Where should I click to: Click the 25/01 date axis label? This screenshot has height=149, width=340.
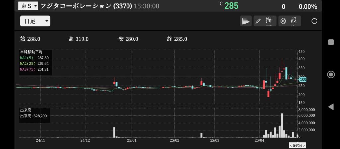pos(132,140)
